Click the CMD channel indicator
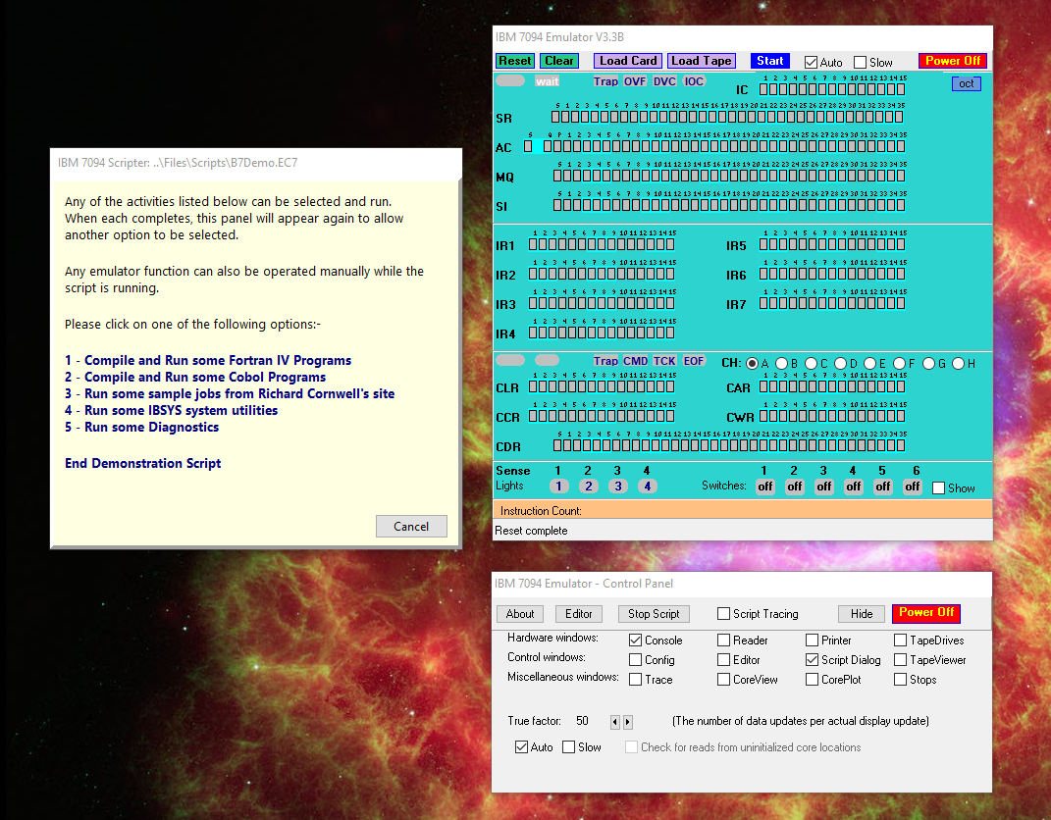 coord(636,361)
